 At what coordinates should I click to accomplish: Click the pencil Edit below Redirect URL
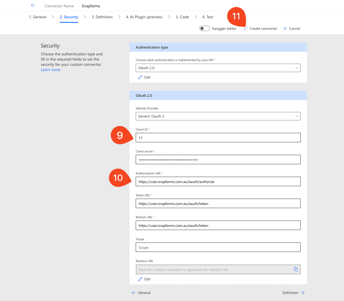point(144,279)
